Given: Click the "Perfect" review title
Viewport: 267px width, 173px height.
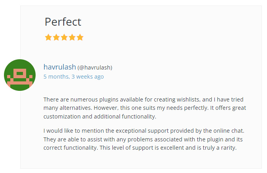Looking at the screenshot, I should 63,22.
